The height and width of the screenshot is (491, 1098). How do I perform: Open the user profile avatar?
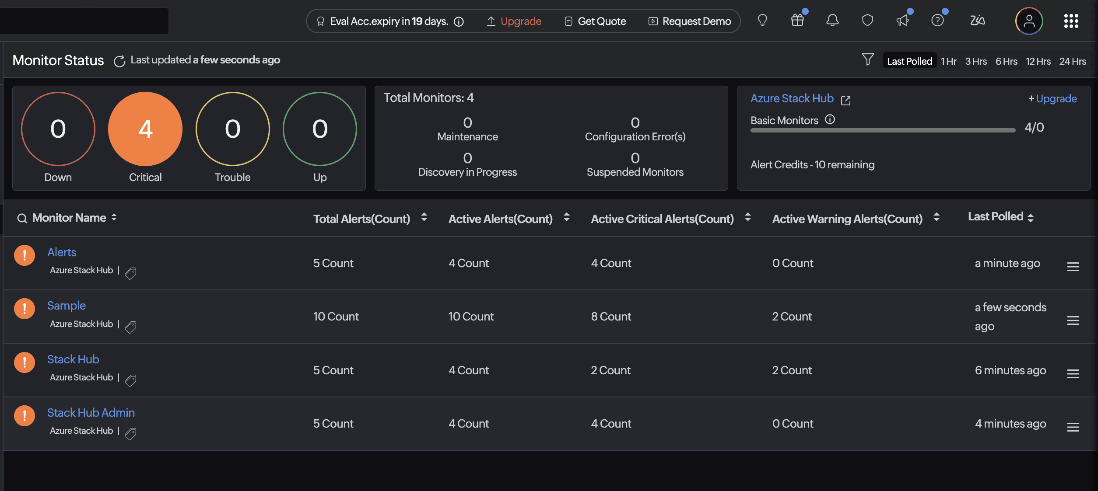pyautogui.click(x=1029, y=21)
